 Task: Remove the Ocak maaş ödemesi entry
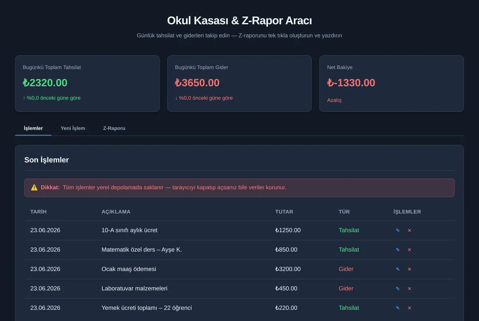tap(410, 269)
